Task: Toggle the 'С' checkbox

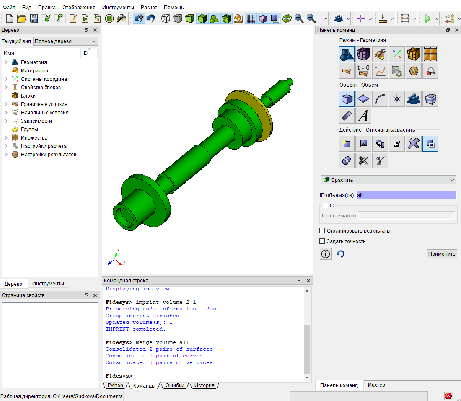Action: click(x=325, y=205)
